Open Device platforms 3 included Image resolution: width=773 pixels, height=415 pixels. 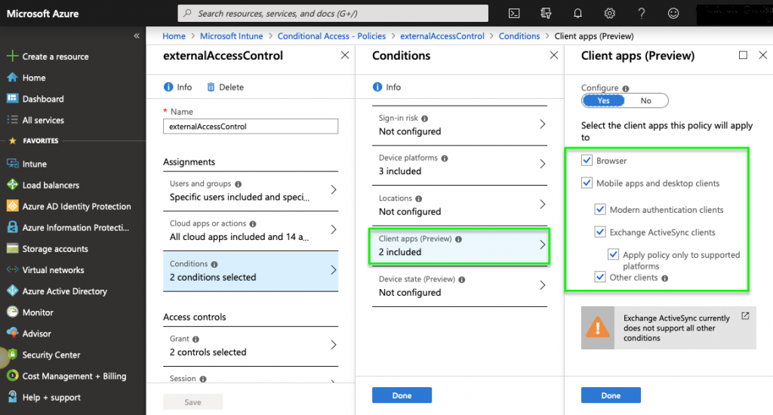tap(460, 165)
